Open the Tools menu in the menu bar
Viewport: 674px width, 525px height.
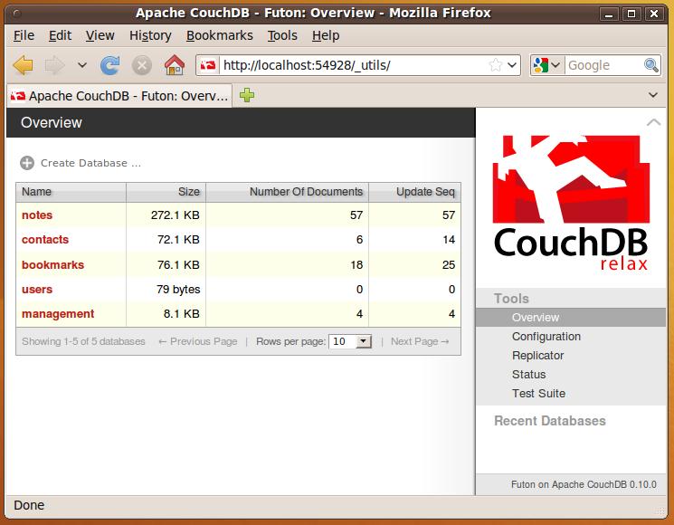282,35
